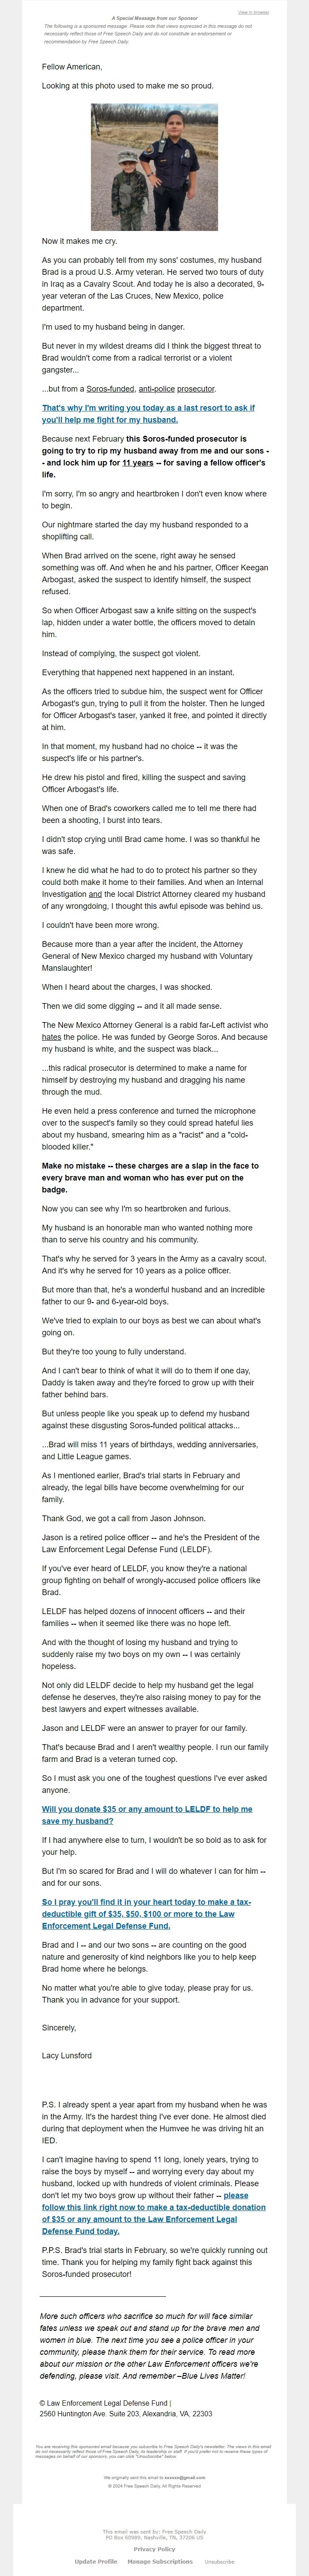Image resolution: width=309 pixels, height=2576 pixels.
Task: Open the View in browser link
Action: (253, 12)
